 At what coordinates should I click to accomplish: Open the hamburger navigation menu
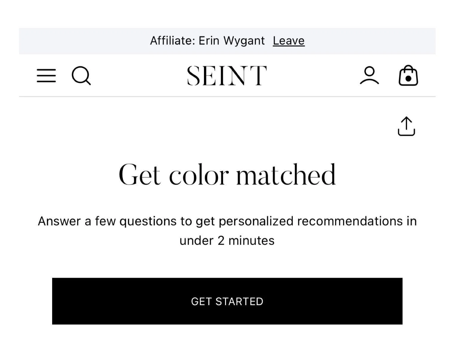click(x=46, y=76)
